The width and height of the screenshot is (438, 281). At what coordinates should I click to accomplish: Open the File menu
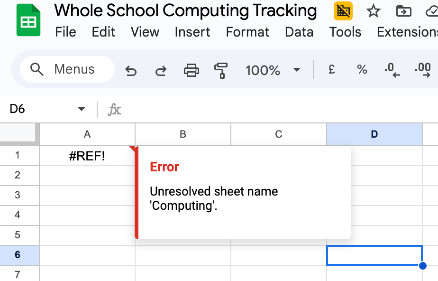click(65, 32)
